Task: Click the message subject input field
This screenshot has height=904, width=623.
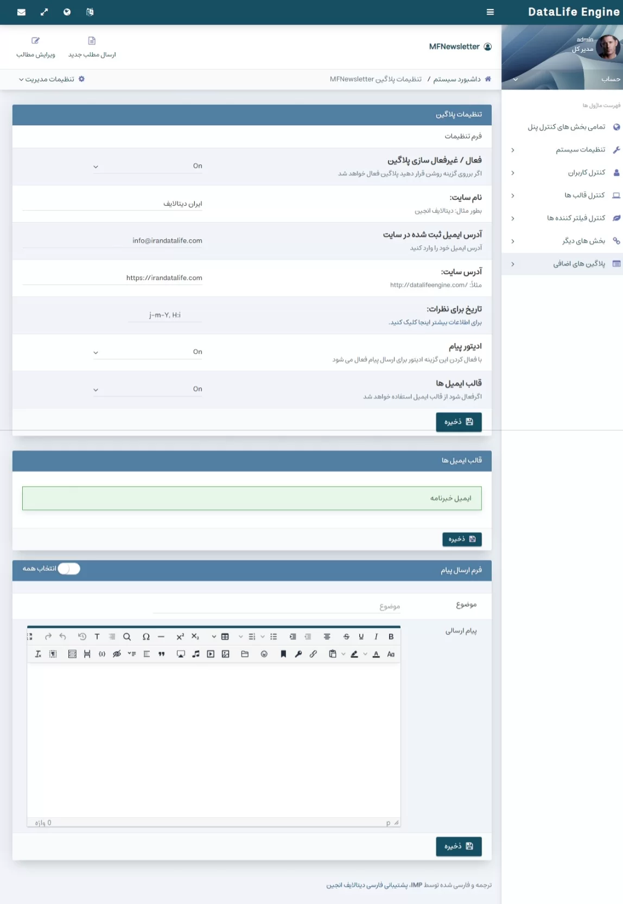Action: click(277, 606)
